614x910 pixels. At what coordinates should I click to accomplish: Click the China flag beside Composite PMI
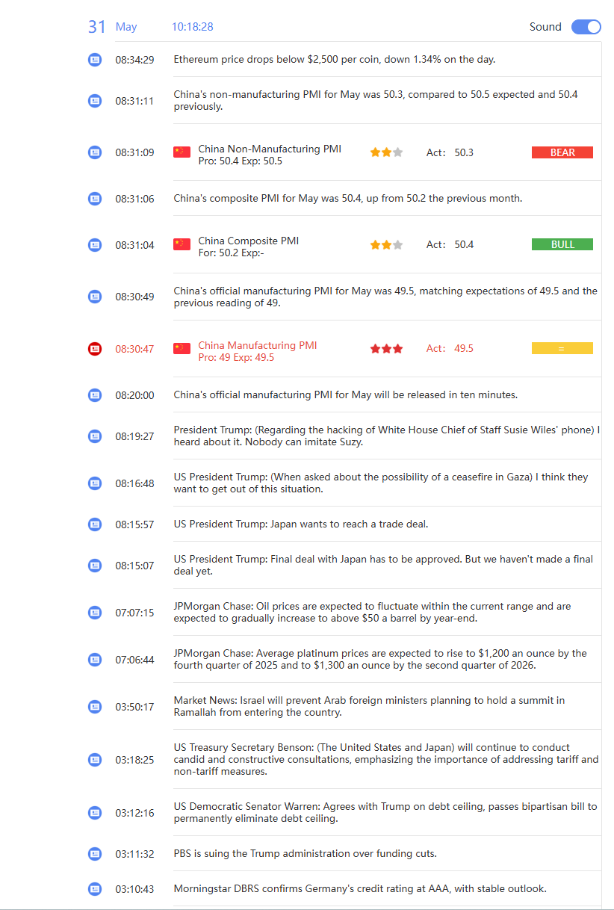182,244
